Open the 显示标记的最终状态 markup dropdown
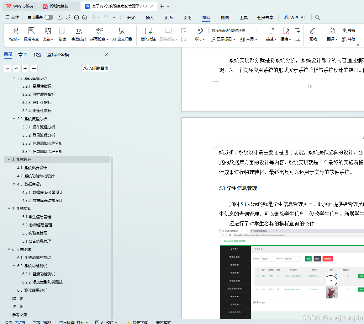Viewport: 364px width, 324px height. (233, 30)
